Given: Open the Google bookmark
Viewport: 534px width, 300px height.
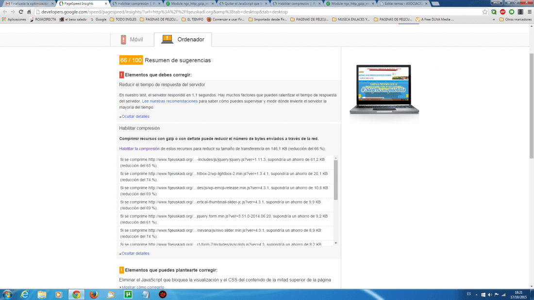Looking at the screenshot, I should pos(98,19).
